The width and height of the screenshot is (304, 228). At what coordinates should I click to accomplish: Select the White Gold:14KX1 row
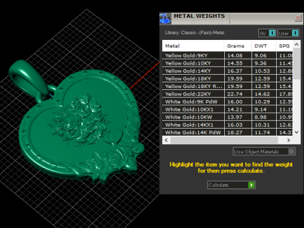[x=227, y=125]
